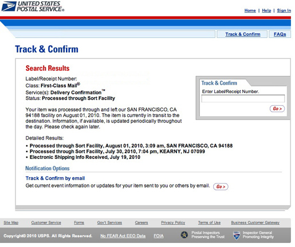The height and width of the screenshot is (247, 295).
Task: Go to the Home link
Action: point(250,10)
